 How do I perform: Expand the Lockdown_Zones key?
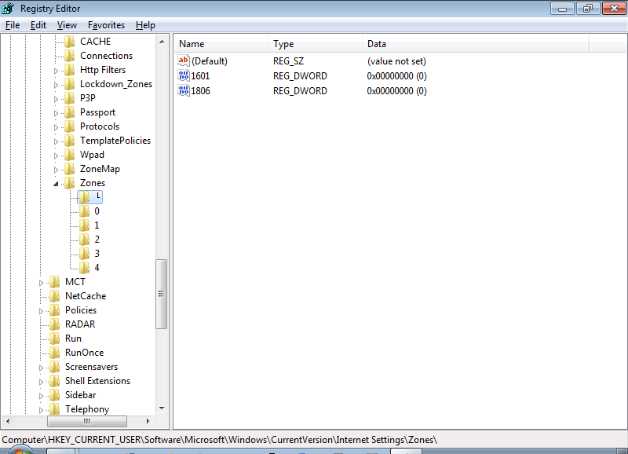pyautogui.click(x=56, y=85)
